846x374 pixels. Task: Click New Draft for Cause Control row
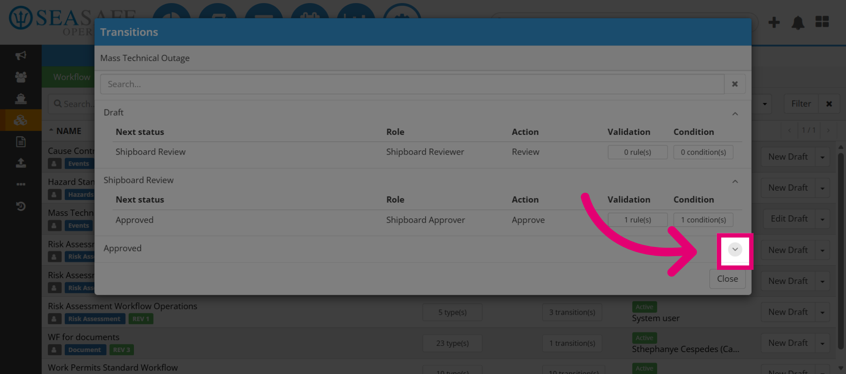(x=788, y=157)
